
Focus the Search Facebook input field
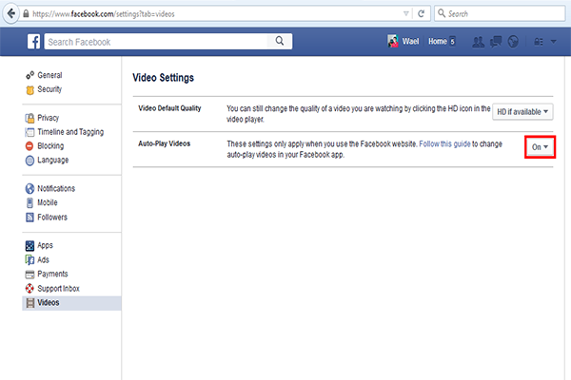click(156, 42)
